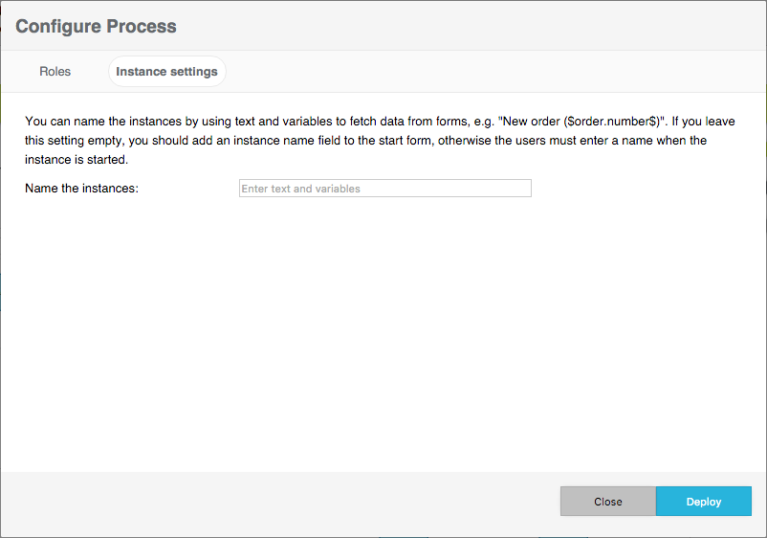Click the header area right of the title
Screen dimensions: 767x538
[478, 26]
